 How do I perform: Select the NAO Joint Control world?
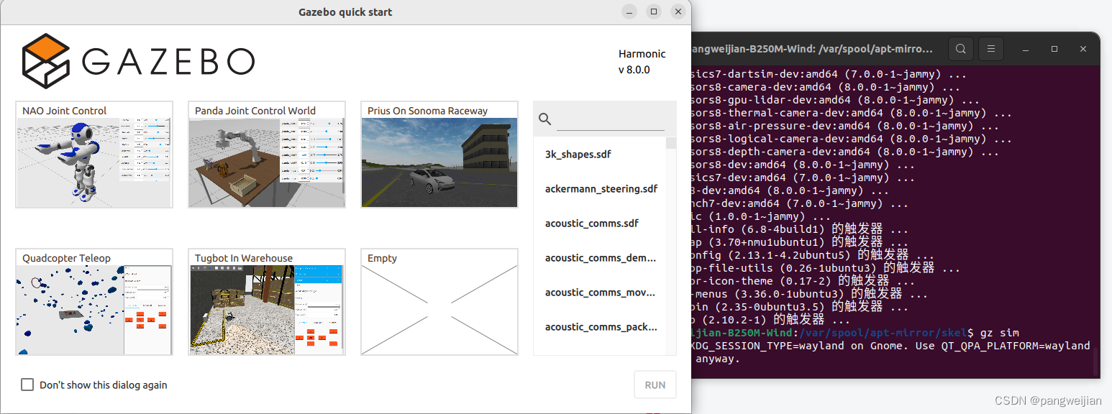tap(94, 155)
